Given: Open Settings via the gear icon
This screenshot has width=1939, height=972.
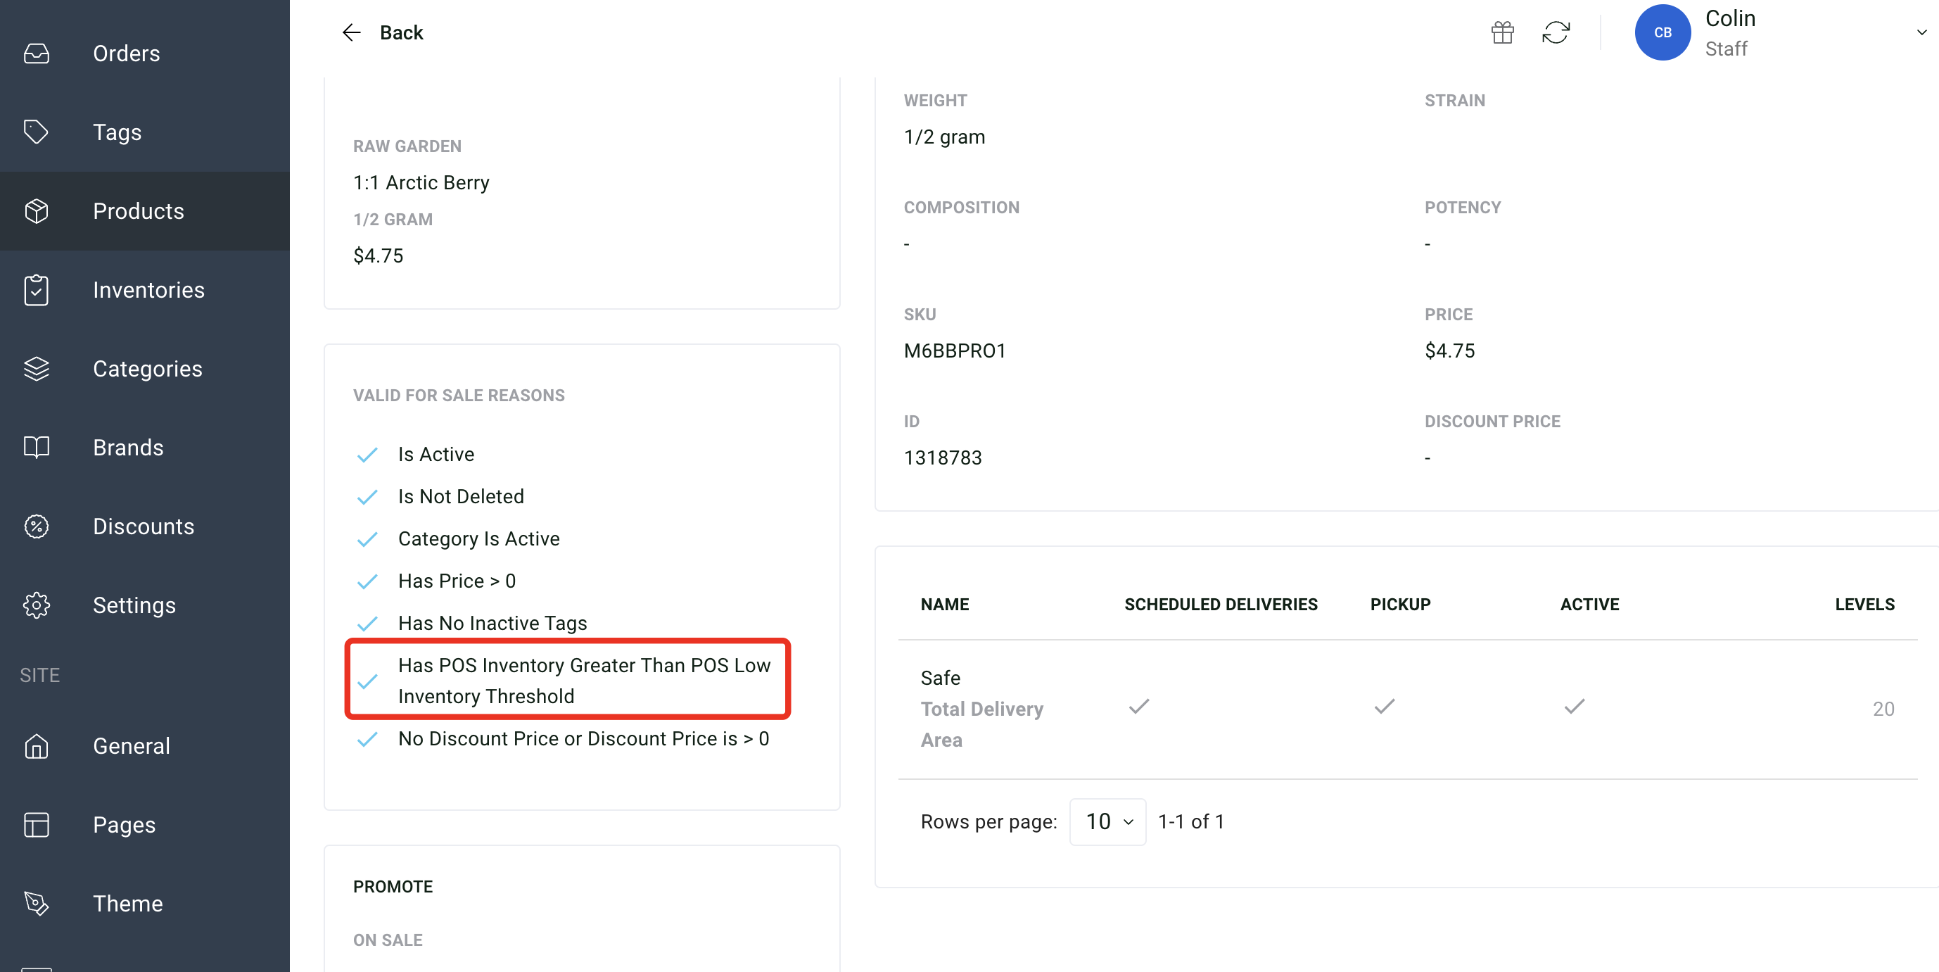Looking at the screenshot, I should (36, 605).
